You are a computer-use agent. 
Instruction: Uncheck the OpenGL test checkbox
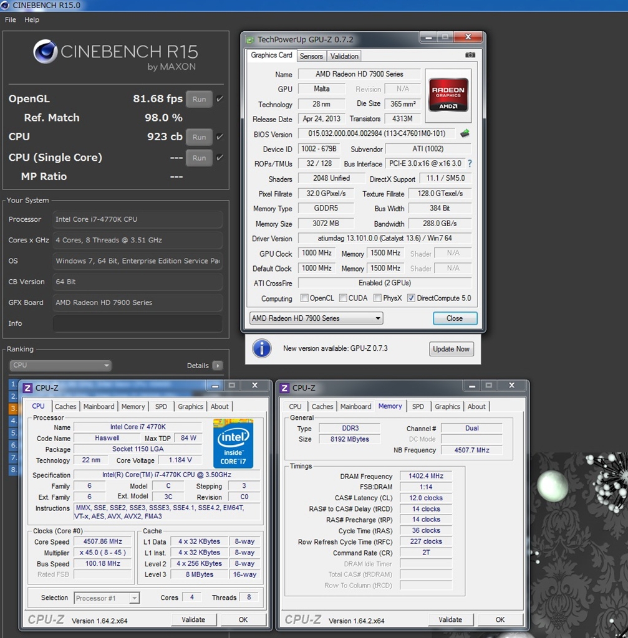coord(220,99)
